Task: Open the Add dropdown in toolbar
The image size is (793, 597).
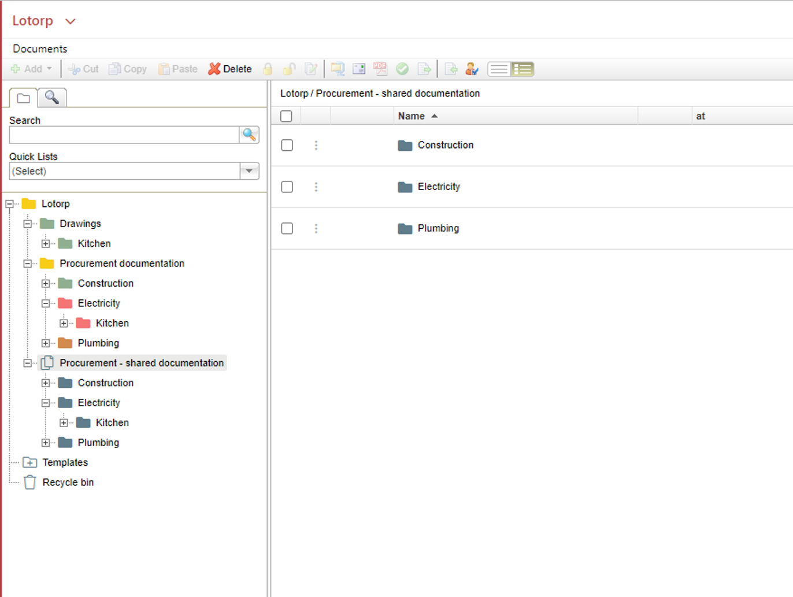Action: [32, 69]
